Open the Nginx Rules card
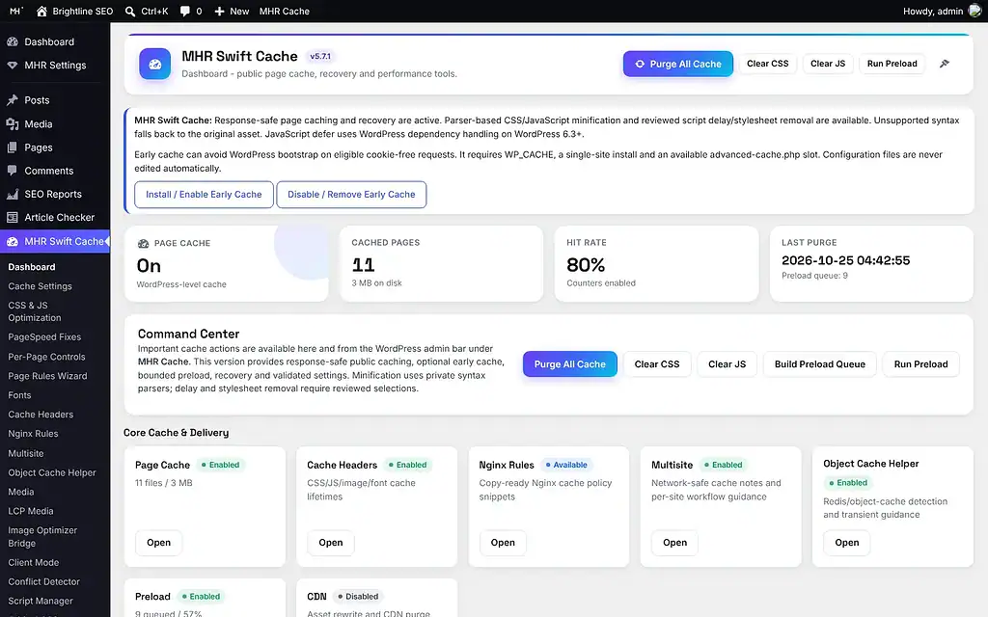 (x=503, y=543)
